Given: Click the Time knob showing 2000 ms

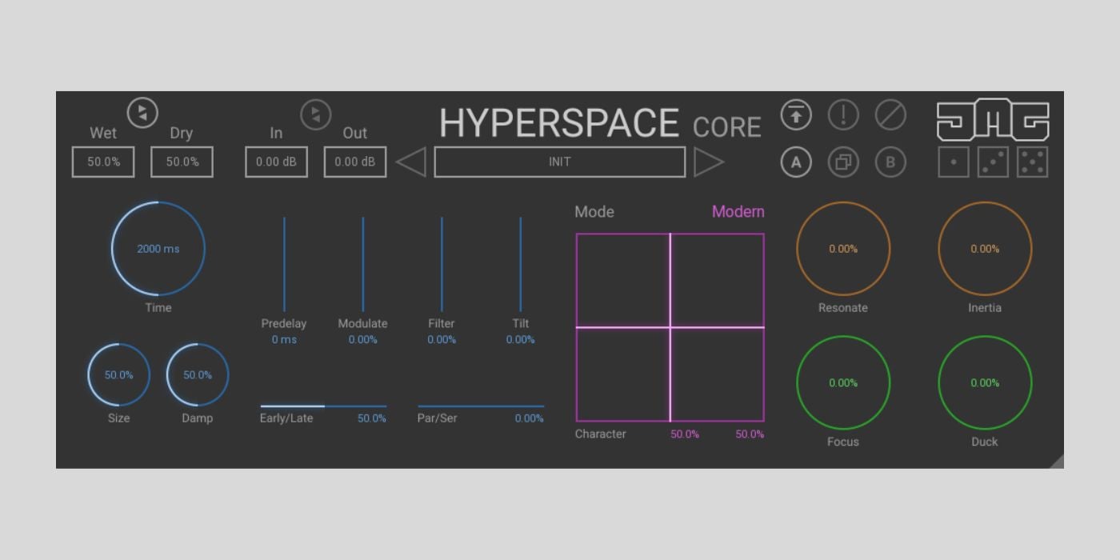Looking at the screenshot, I should tap(158, 249).
